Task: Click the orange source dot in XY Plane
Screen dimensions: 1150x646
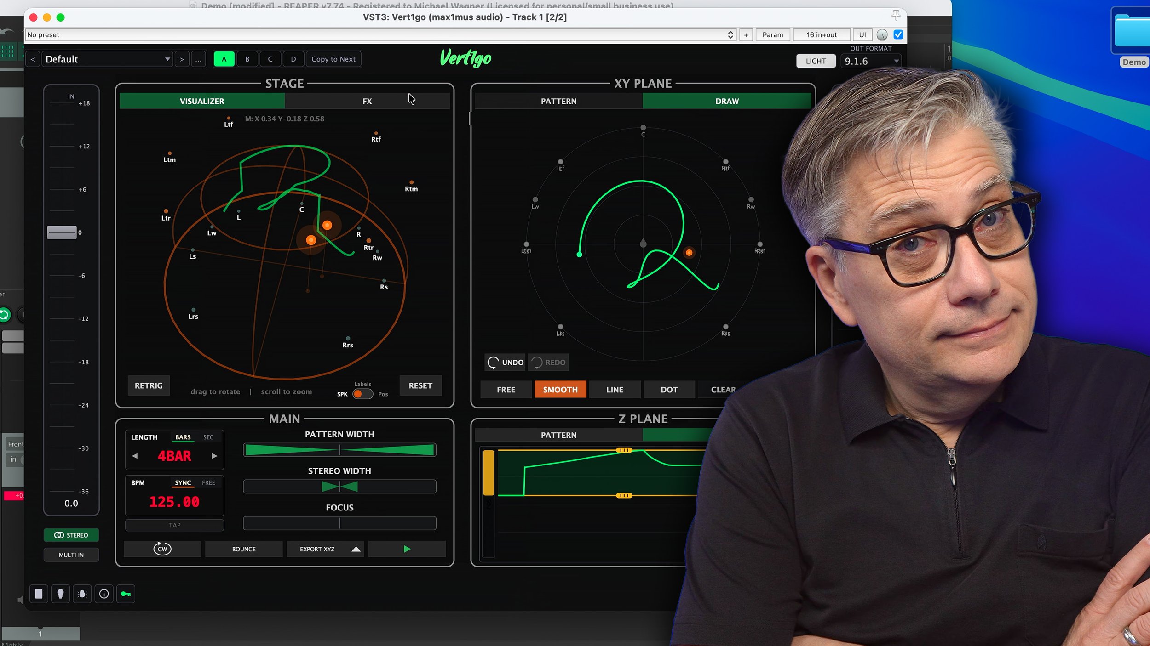Action: [689, 252]
